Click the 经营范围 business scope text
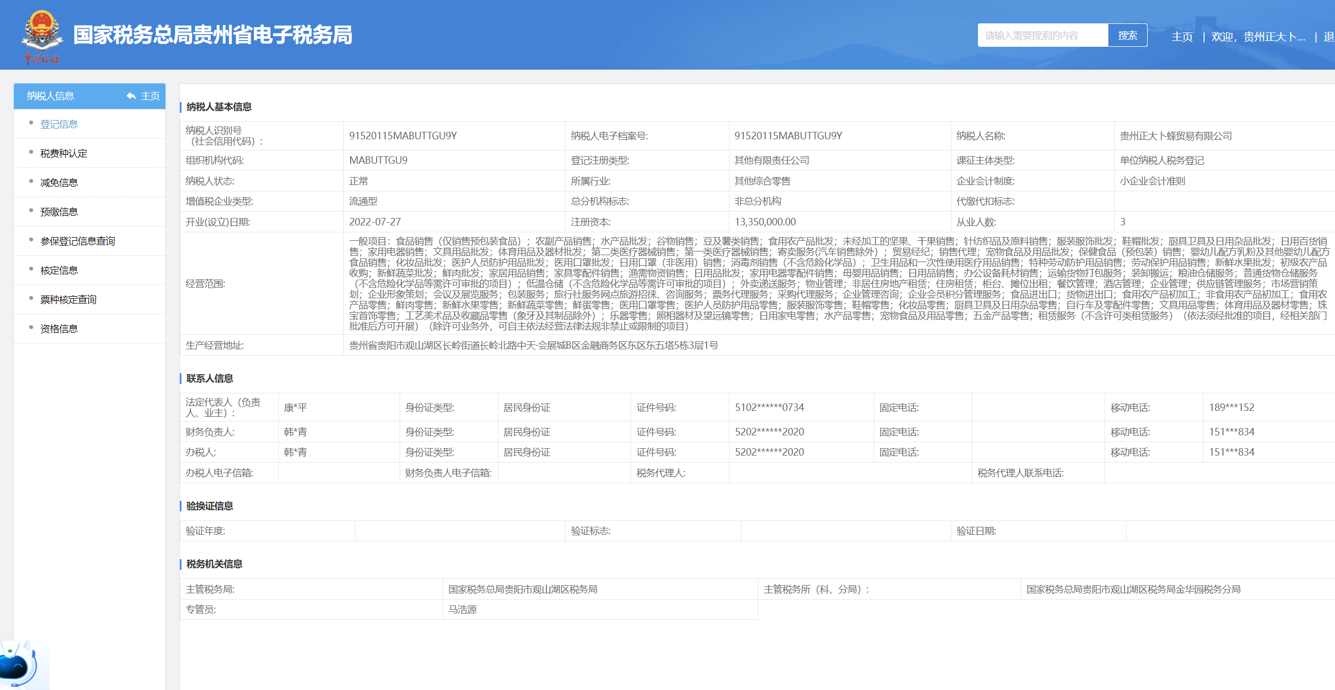The image size is (1335, 690). 838,283
